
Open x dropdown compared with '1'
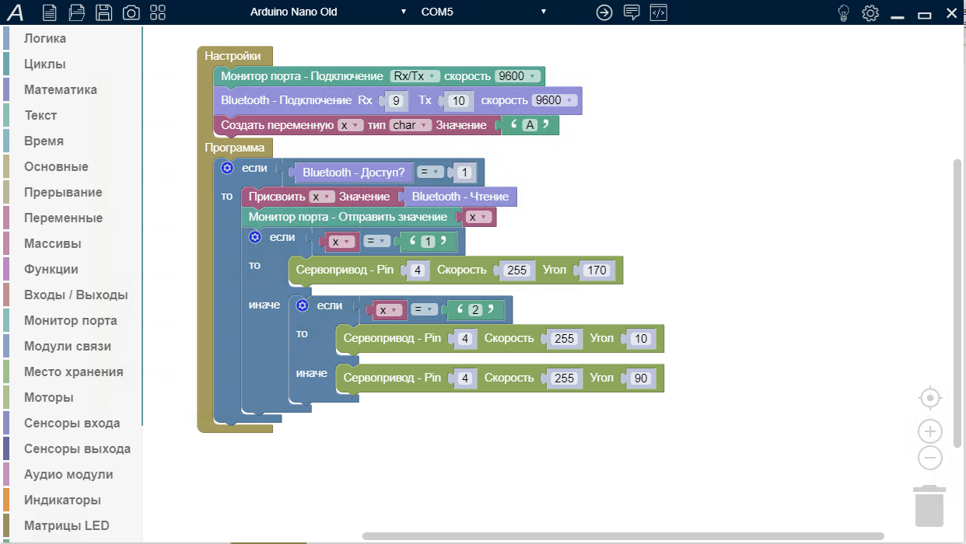point(342,242)
